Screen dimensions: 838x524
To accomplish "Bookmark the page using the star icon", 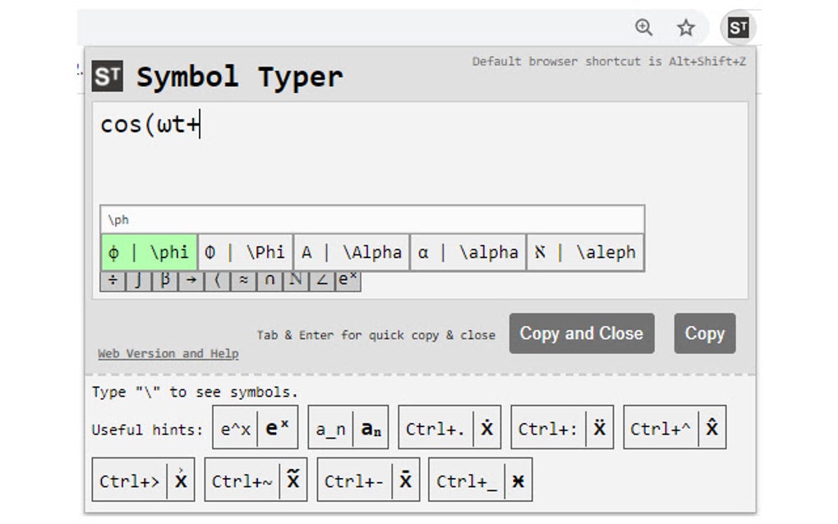I will pos(685,27).
